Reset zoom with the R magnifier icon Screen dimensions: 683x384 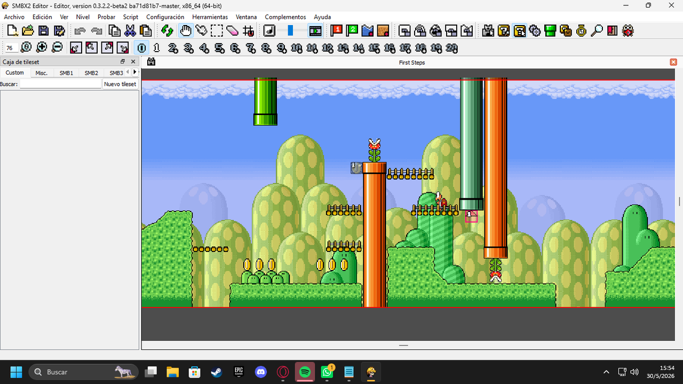click(26, 47)
